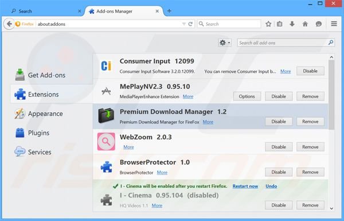The image size is (344, 221).
Task: Remove BrowserProtector extension
Action: [310, 172]
